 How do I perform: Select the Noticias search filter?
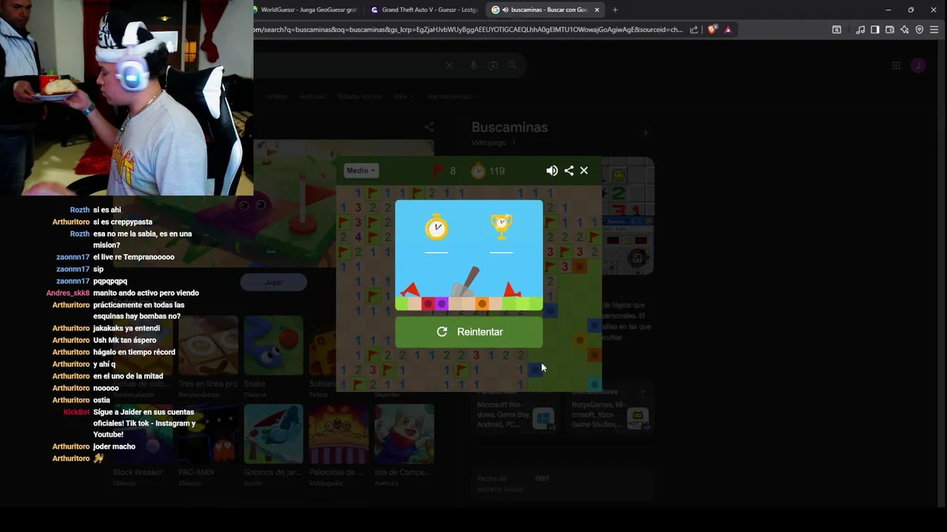[311, 96]
